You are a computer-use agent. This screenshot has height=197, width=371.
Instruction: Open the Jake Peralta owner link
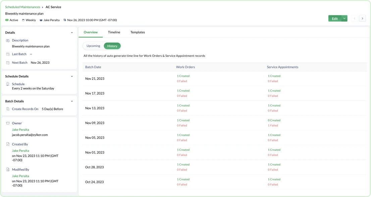pyautogui.click(x=20, y=130)
